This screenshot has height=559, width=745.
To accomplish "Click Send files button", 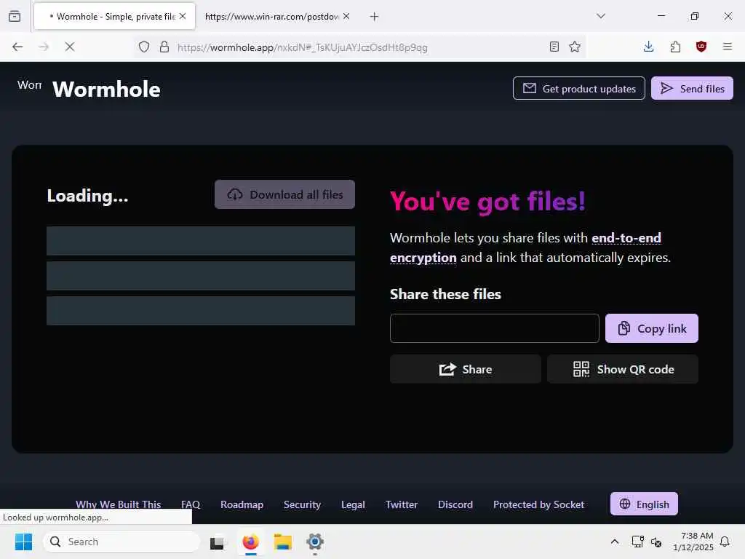I will [x=692, y=88].
